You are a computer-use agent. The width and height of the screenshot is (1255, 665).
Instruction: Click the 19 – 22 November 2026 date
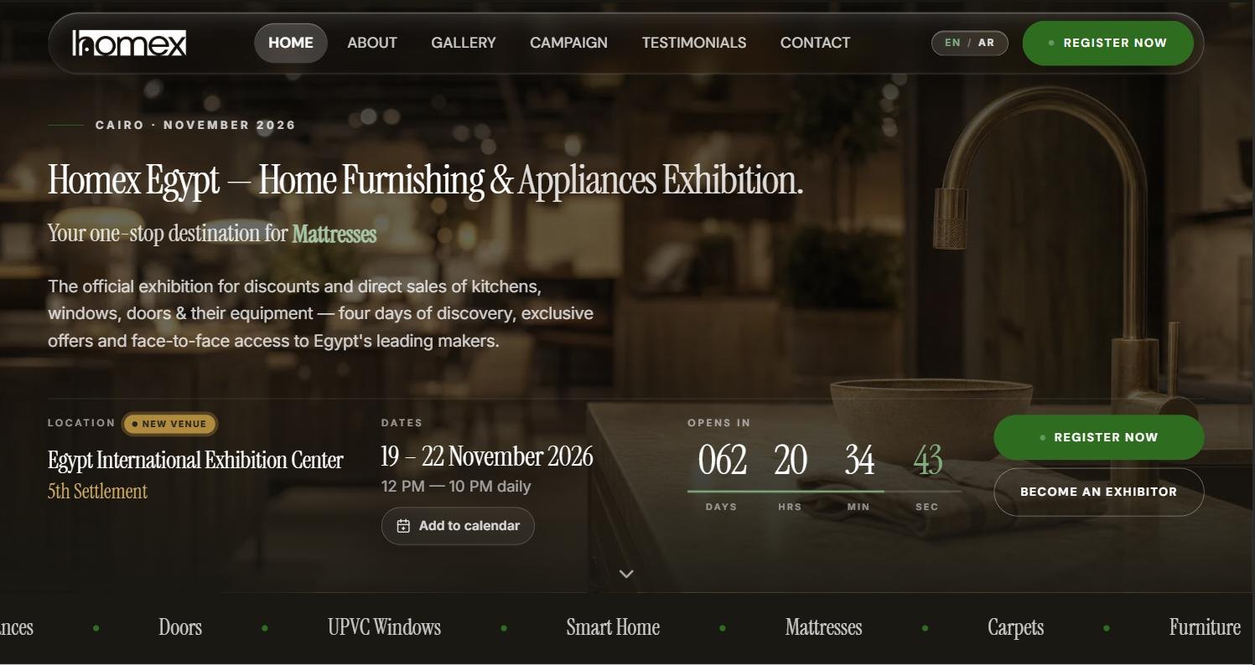tap(487, 456)
